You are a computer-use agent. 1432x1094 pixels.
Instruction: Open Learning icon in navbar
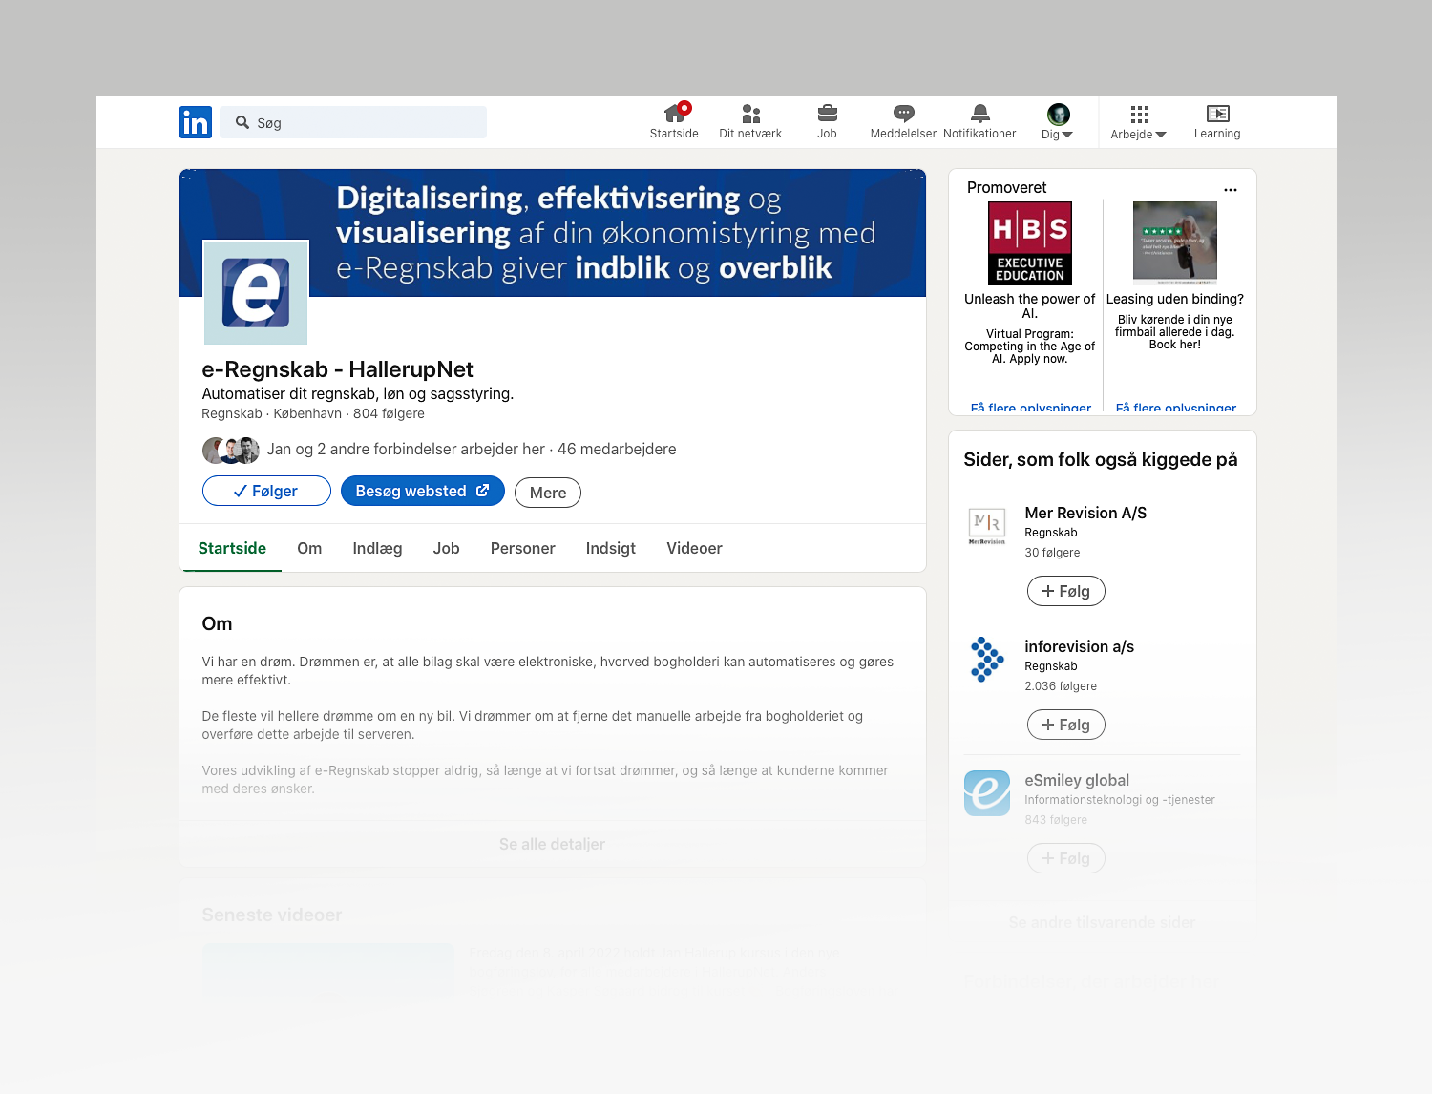pos(1217,114)
